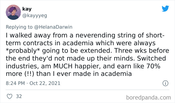Click the like count number 32
The width and height of the screenshot is (175, 103).
(19, 96)
